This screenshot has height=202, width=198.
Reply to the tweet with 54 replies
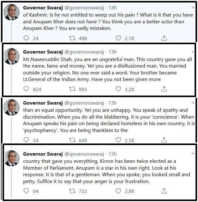coord(26,140)
